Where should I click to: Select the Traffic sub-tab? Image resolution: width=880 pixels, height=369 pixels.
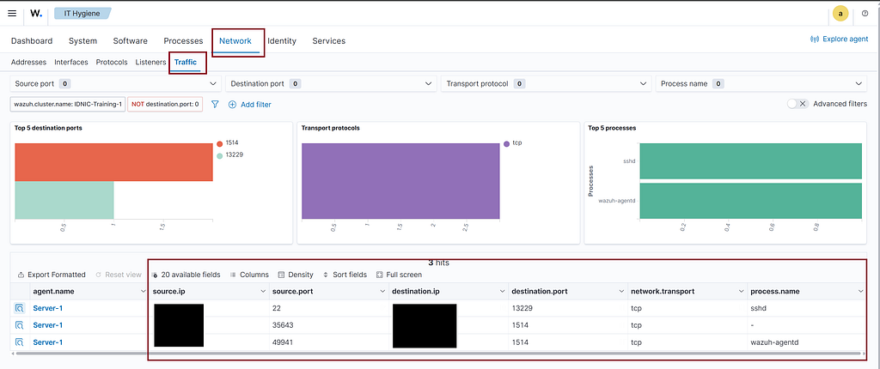[186, 63]
